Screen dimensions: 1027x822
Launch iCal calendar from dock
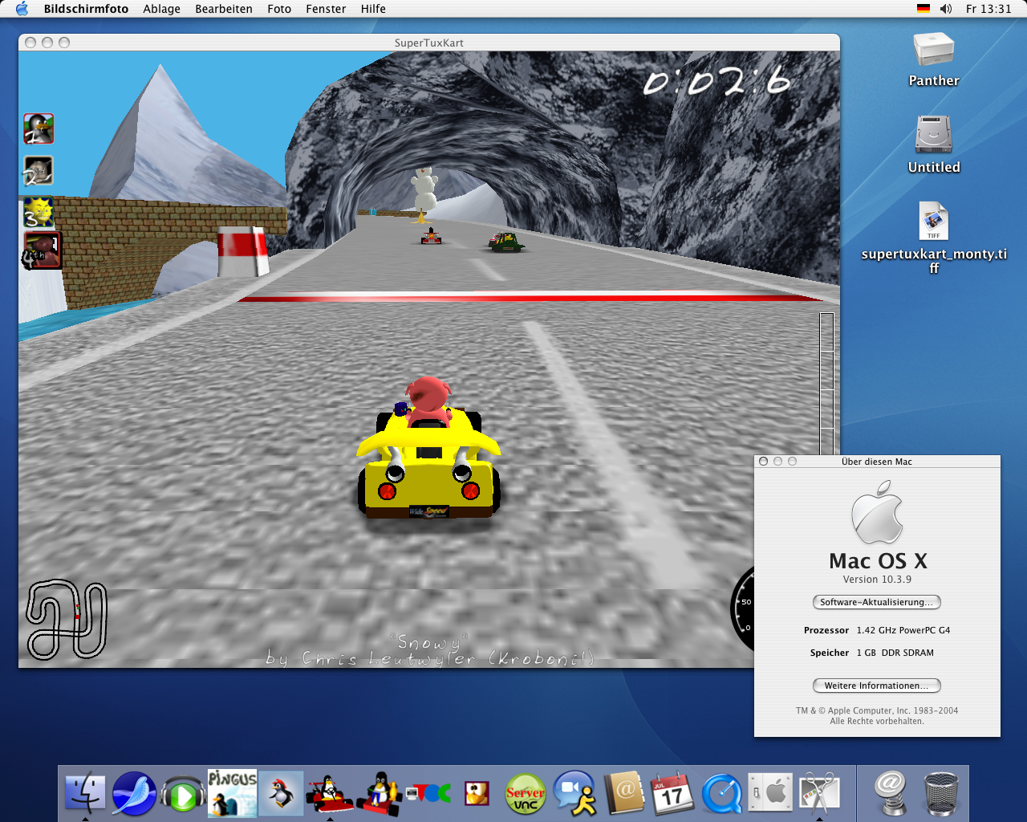tap(672, 794)
